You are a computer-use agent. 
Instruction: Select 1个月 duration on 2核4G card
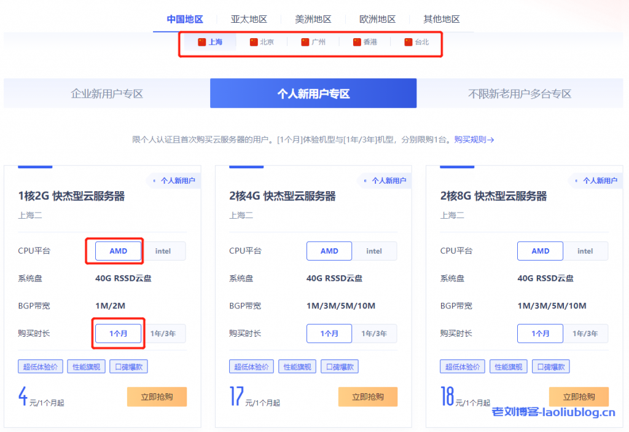pos(329,333)
